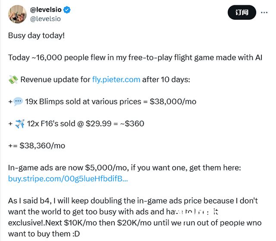Click the gray @levelsio handle

point(46,19)
